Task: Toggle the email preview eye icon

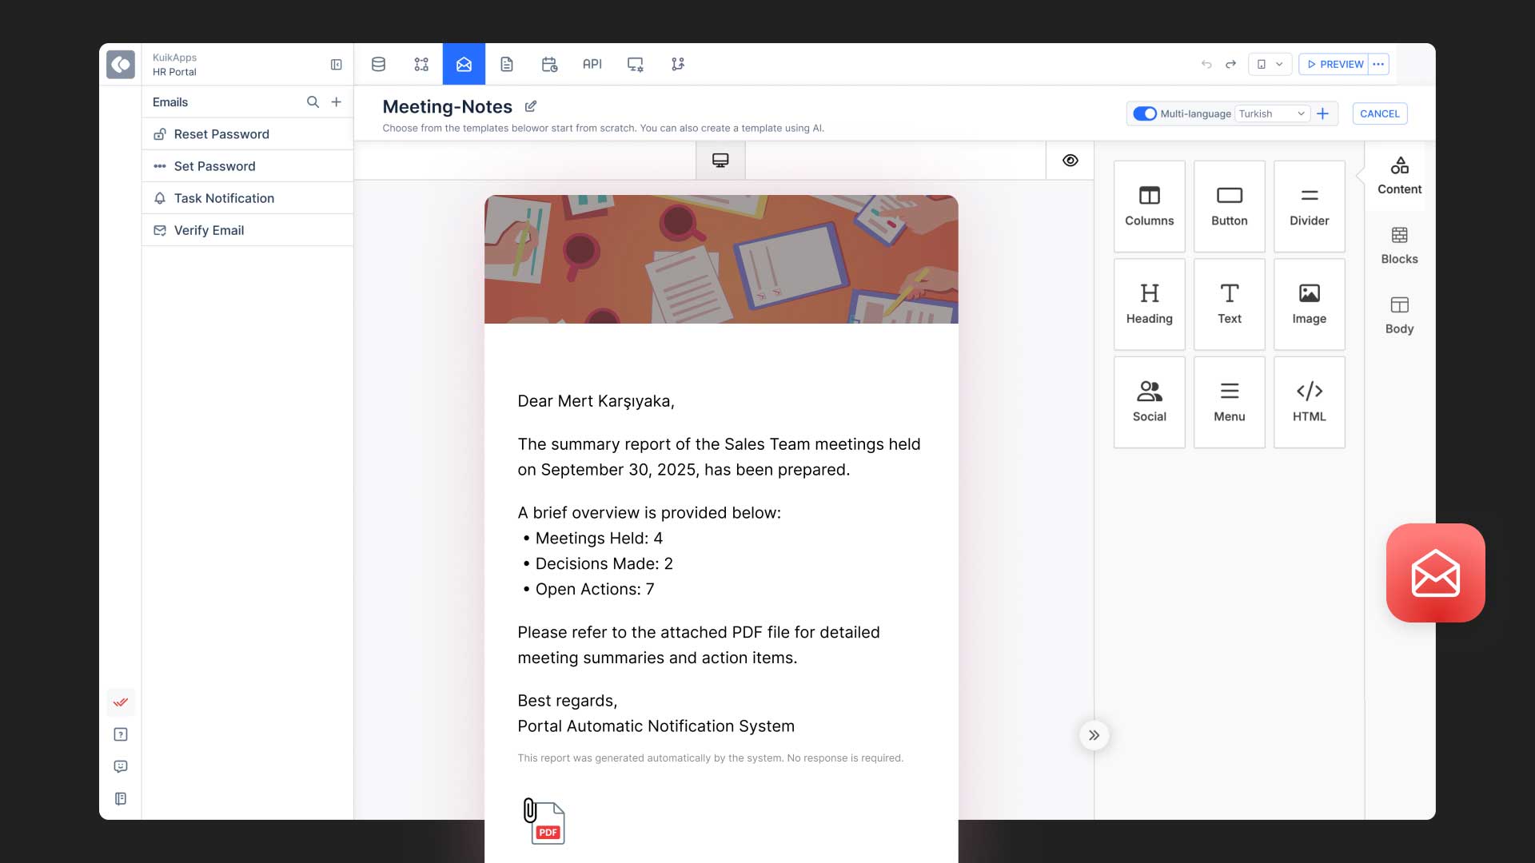Action: [x=1071, y=160]
